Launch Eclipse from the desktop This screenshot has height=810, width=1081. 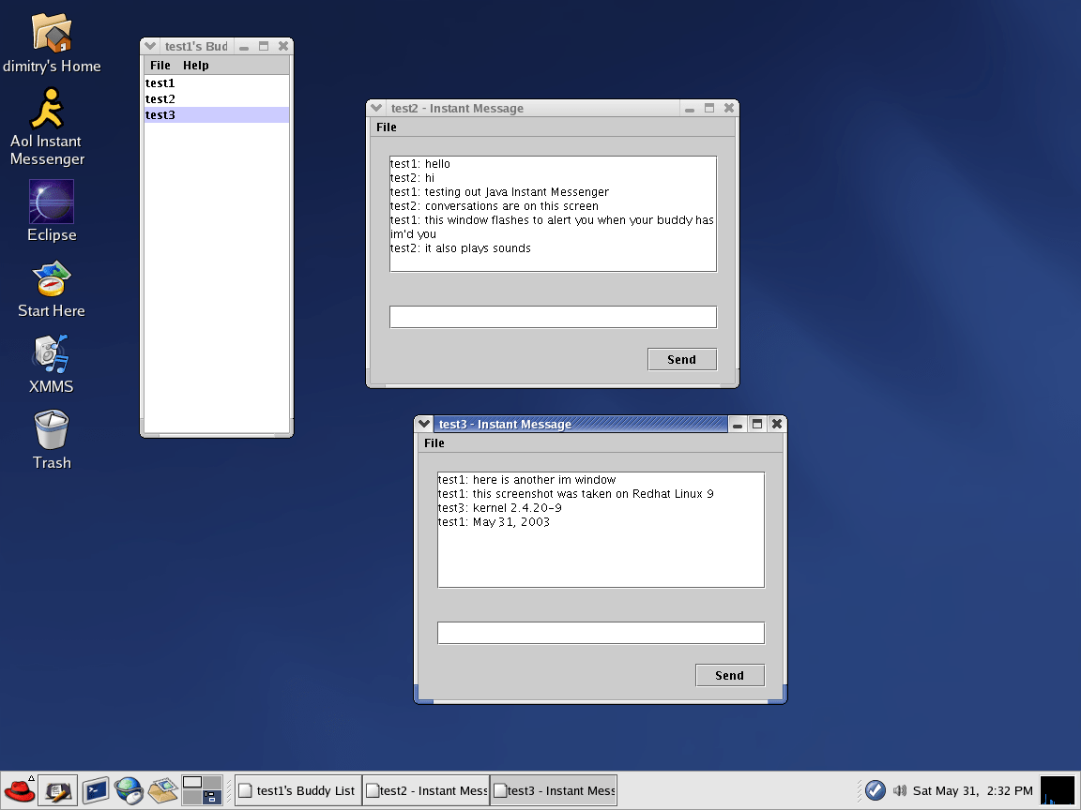pos(51,199)
